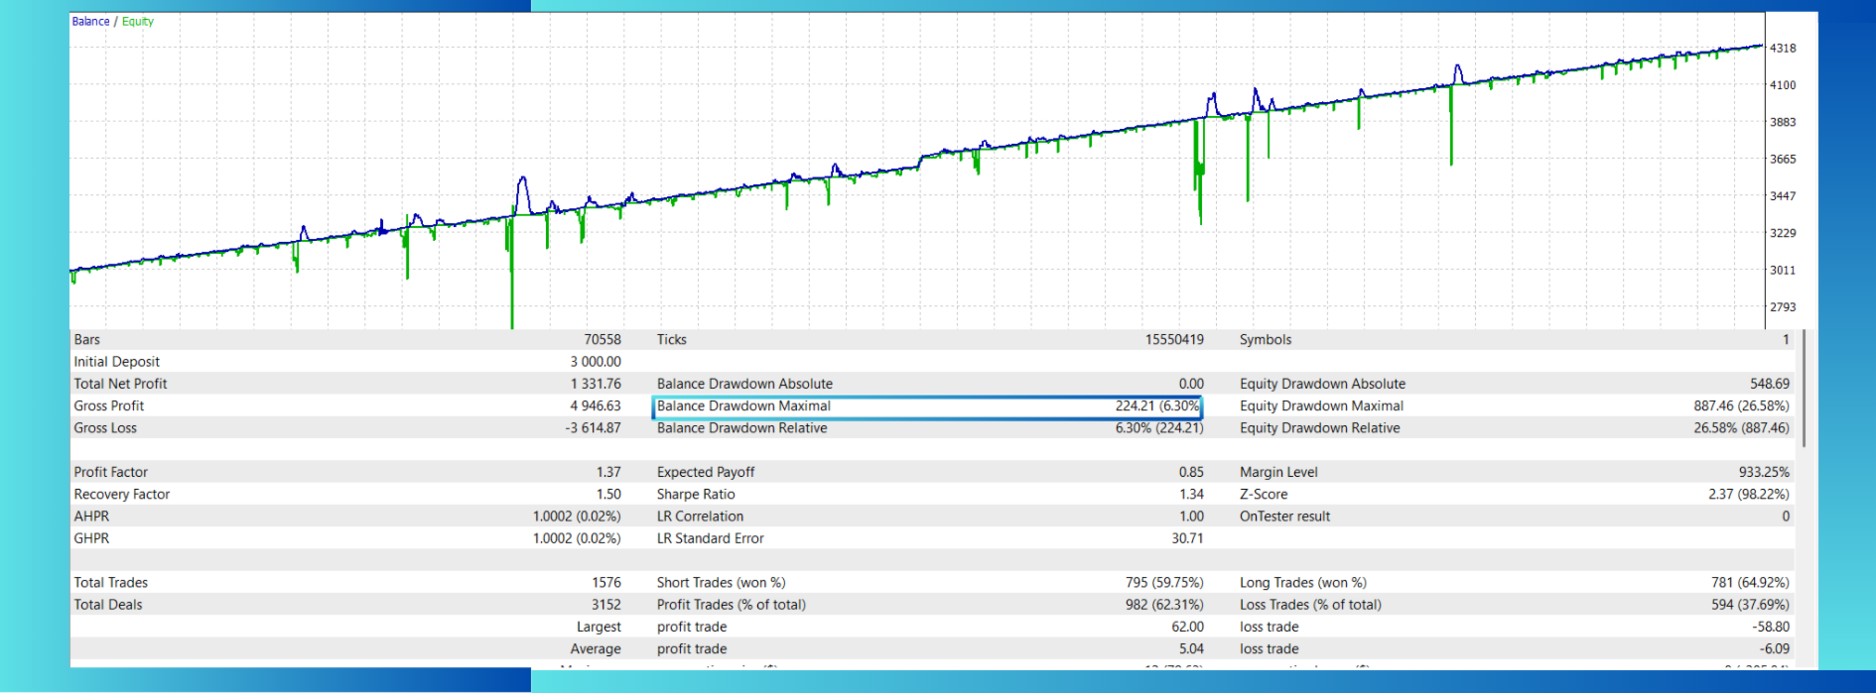
Task: Click the 3665 axis label on chart
Action: [x=1783, y=160]
